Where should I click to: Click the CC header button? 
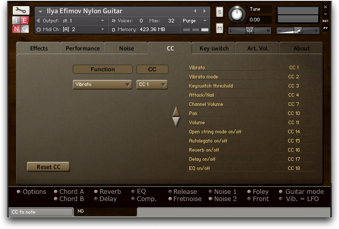click(x=152, y=69)
